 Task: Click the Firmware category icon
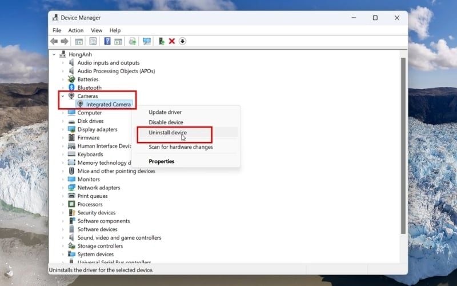pyautogui.click(x=71, y=137)
